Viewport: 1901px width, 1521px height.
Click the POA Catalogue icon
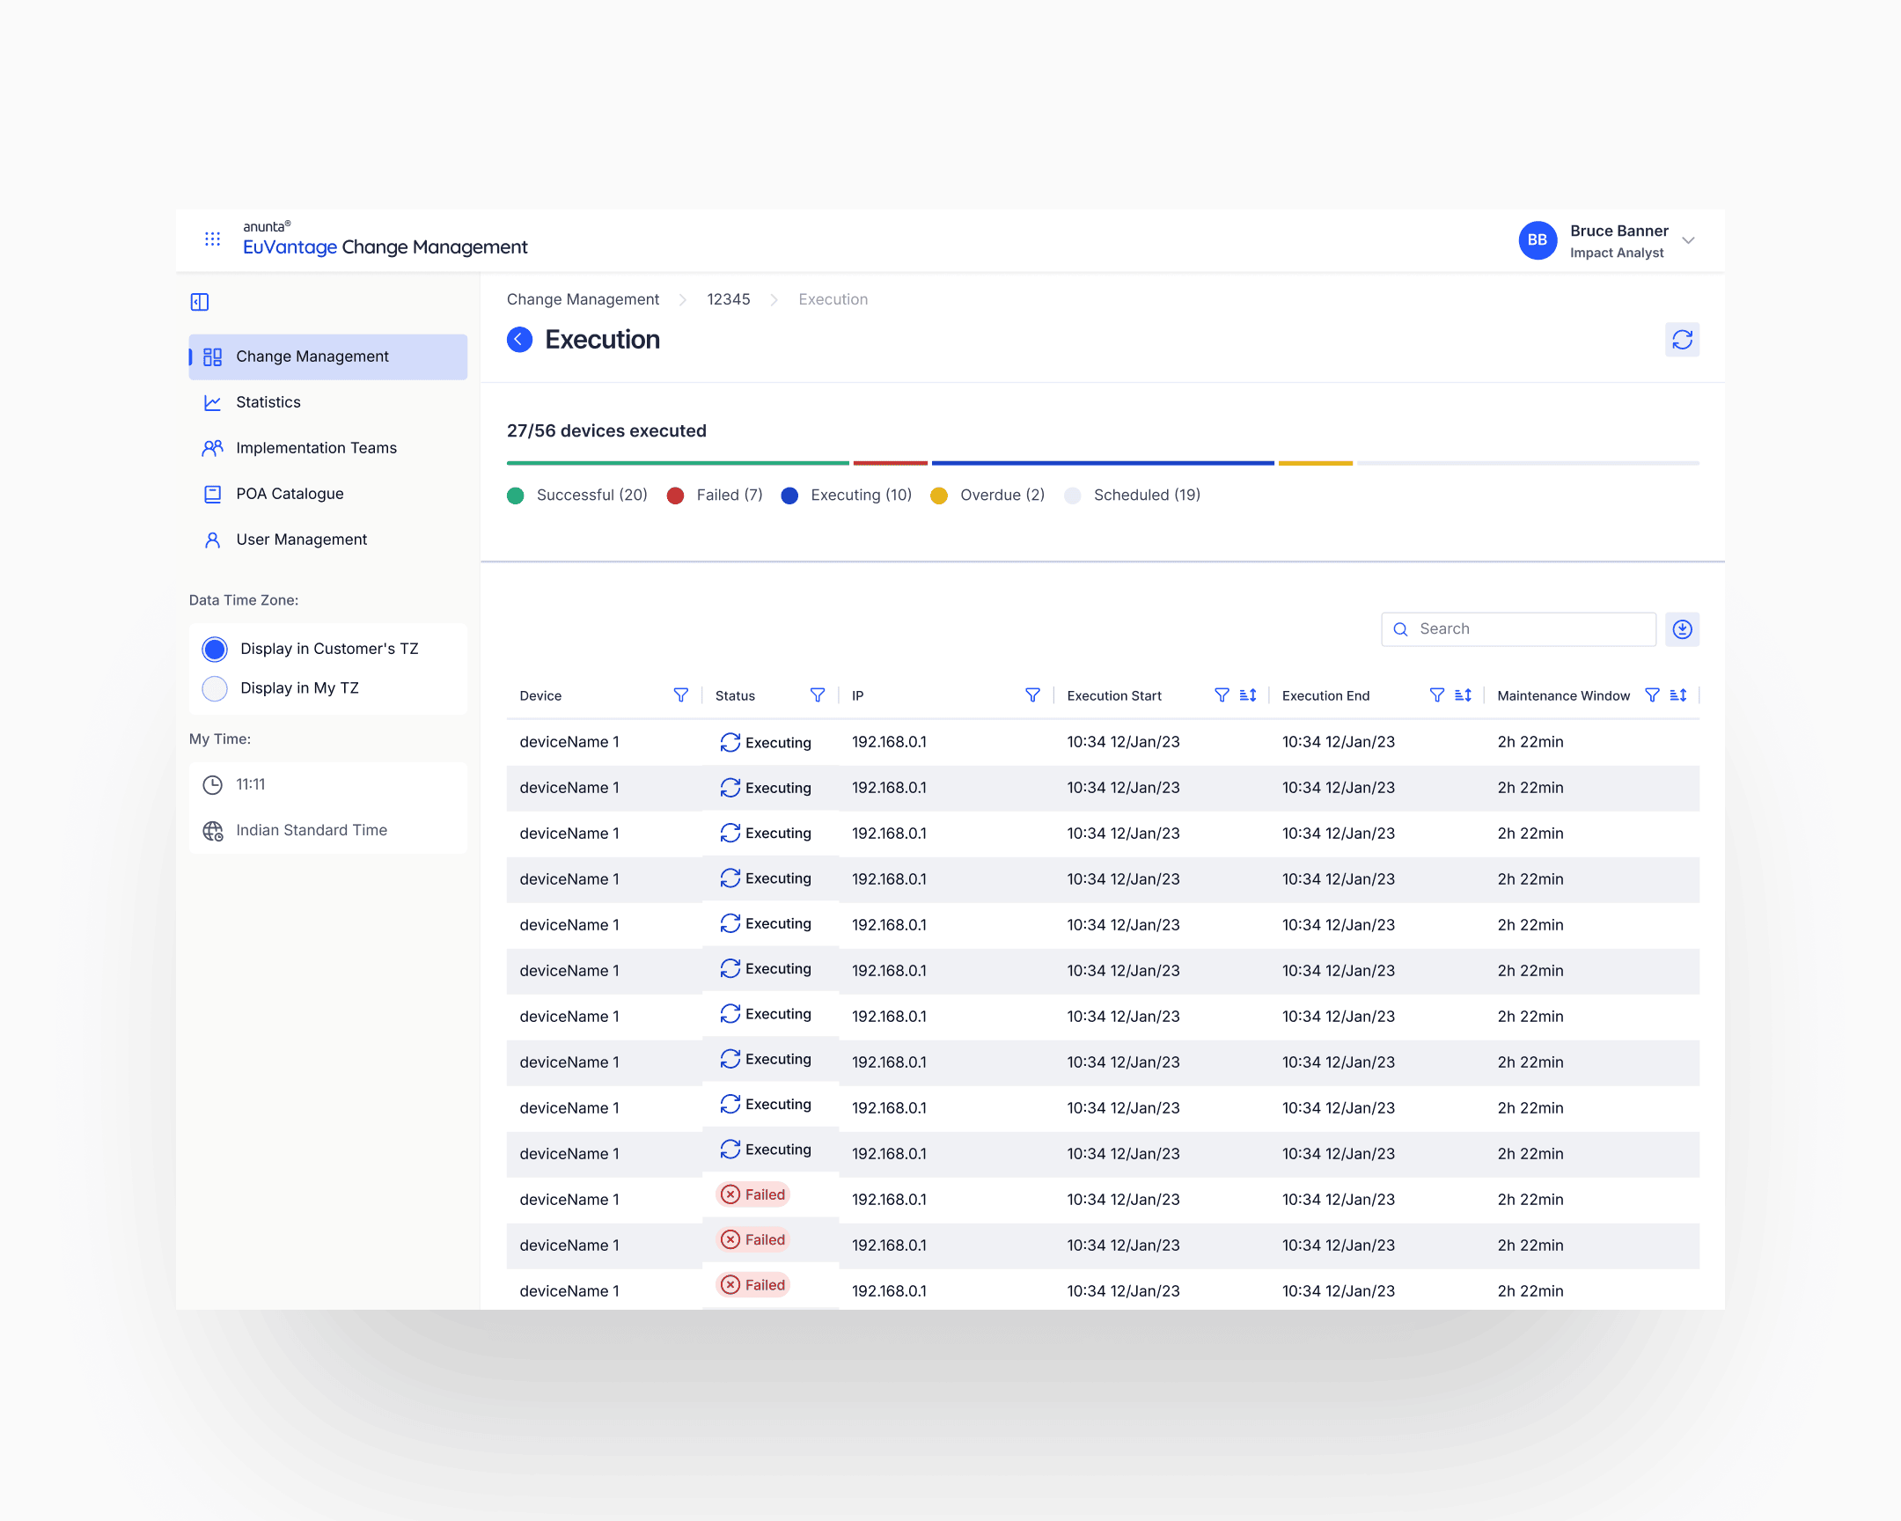[212, 494]
